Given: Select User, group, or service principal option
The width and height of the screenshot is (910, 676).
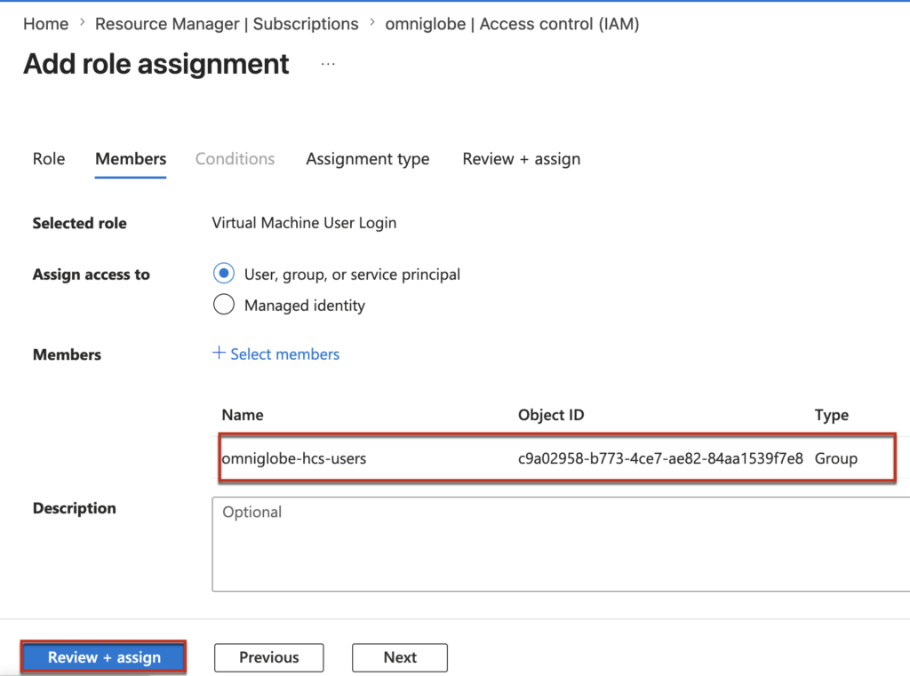Looking at the screenshot, I should (x=224, y=274).
